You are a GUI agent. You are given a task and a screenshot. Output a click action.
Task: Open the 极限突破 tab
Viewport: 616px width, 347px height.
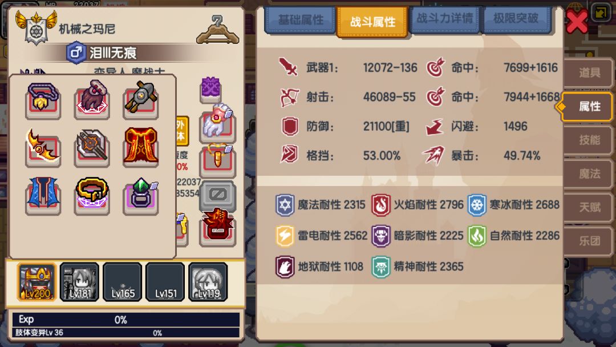(516, 18)
